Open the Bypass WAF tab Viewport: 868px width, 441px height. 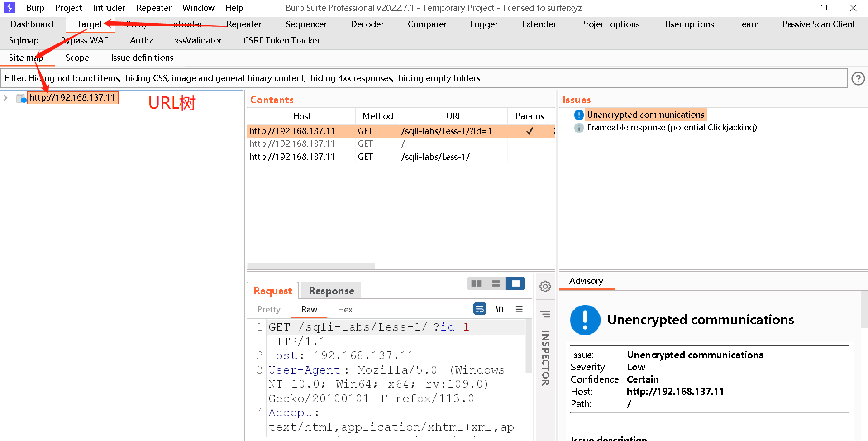[85, 40]
